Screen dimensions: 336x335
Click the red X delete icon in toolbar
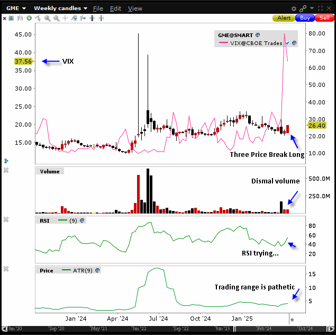pyautogui.click(x=4, y=19)
